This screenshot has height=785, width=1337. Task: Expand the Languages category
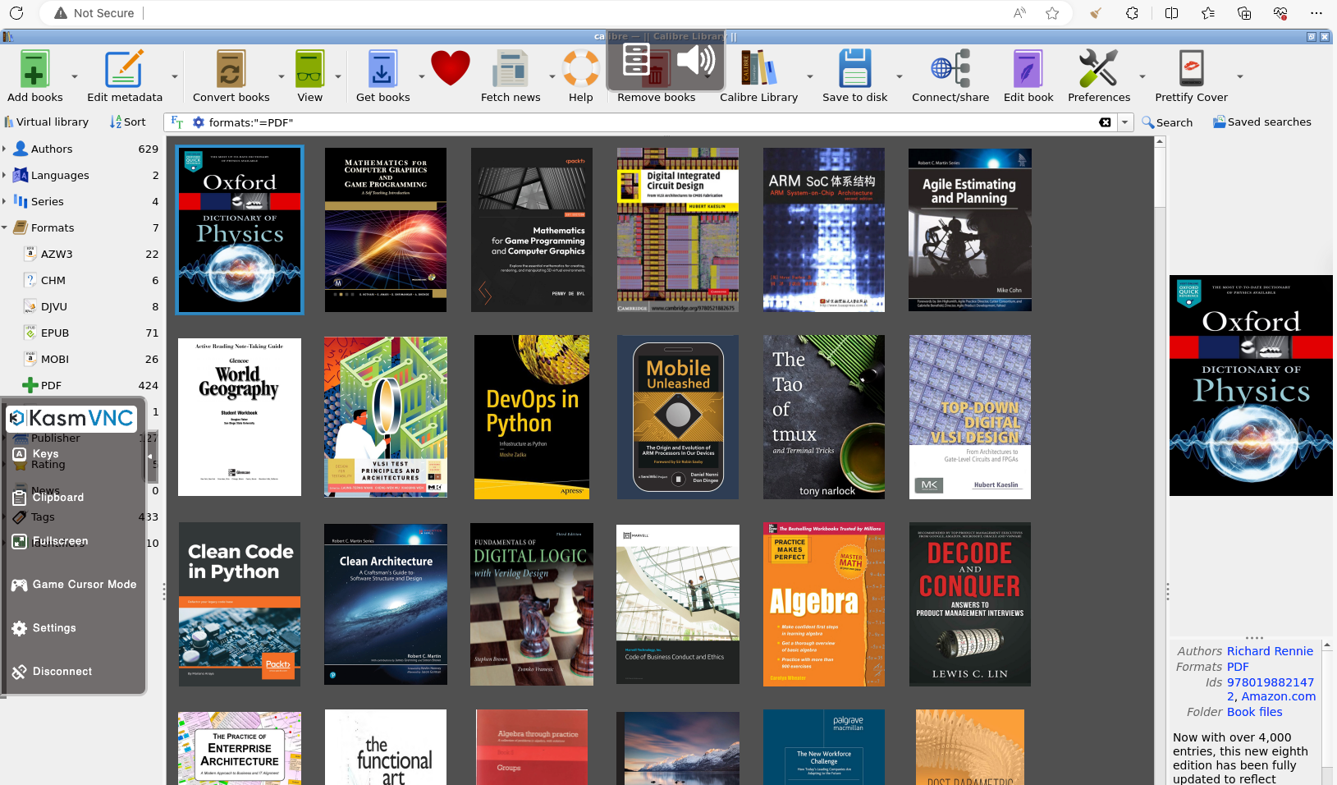[5, 175]
